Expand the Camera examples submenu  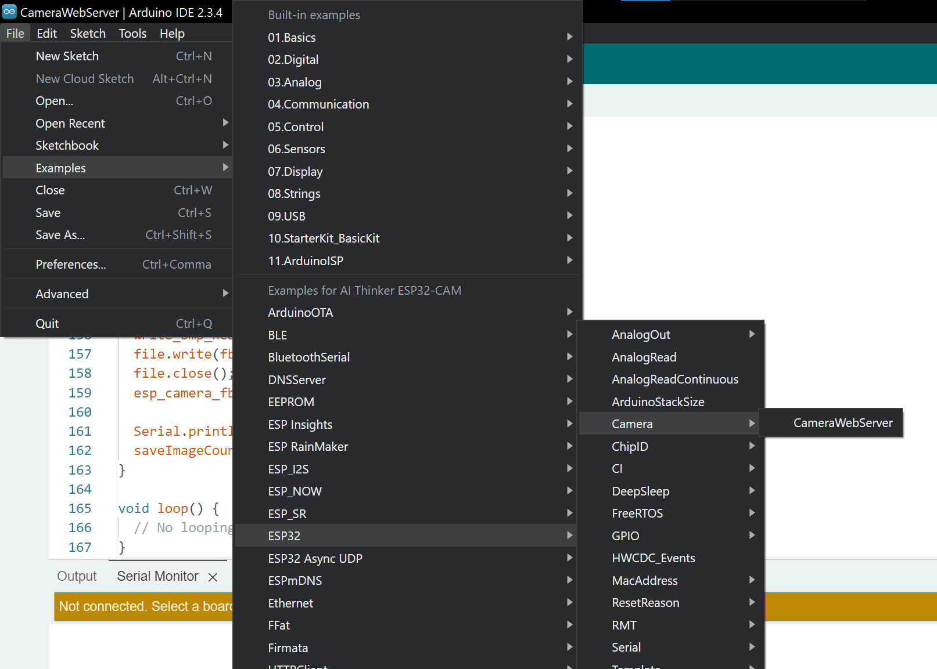tap(631, 424)
